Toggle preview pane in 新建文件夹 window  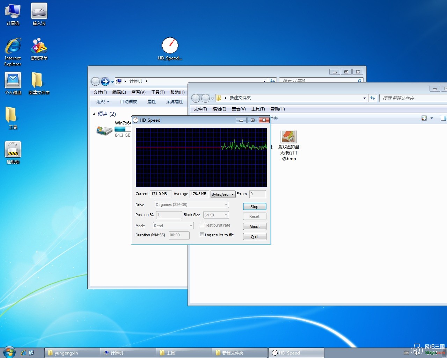[x=443, y=118]
